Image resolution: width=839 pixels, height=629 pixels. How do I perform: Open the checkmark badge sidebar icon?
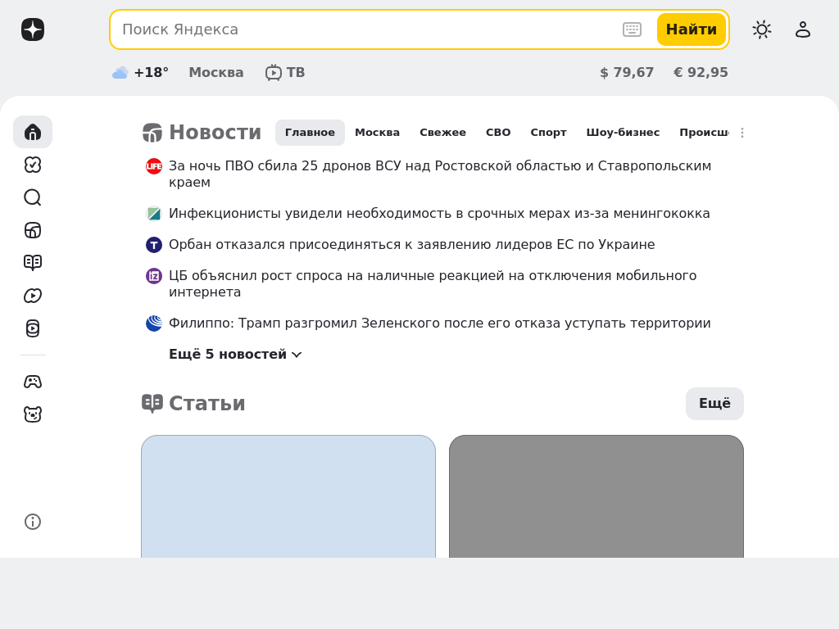[33, 165]
